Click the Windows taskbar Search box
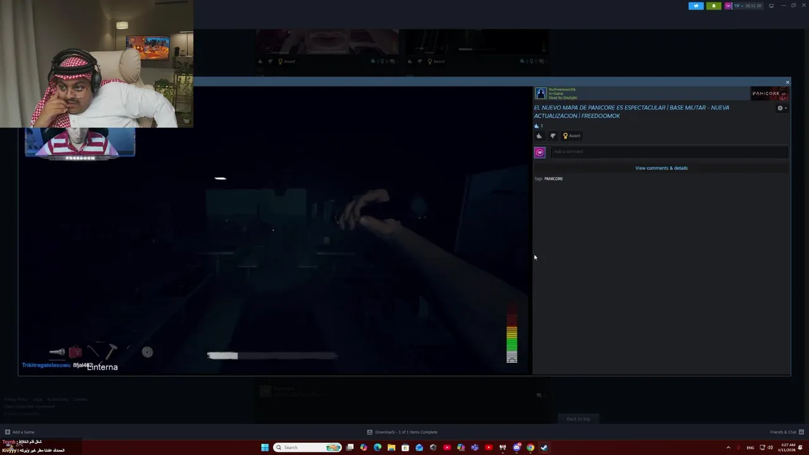 pos(308,447)
